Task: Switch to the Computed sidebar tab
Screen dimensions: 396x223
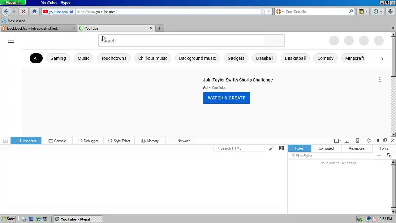Action: click(x=326, y=148)
